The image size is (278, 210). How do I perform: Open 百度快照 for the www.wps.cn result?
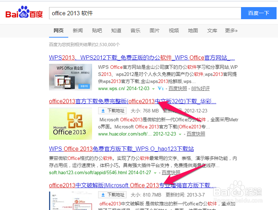coord(178,88)
